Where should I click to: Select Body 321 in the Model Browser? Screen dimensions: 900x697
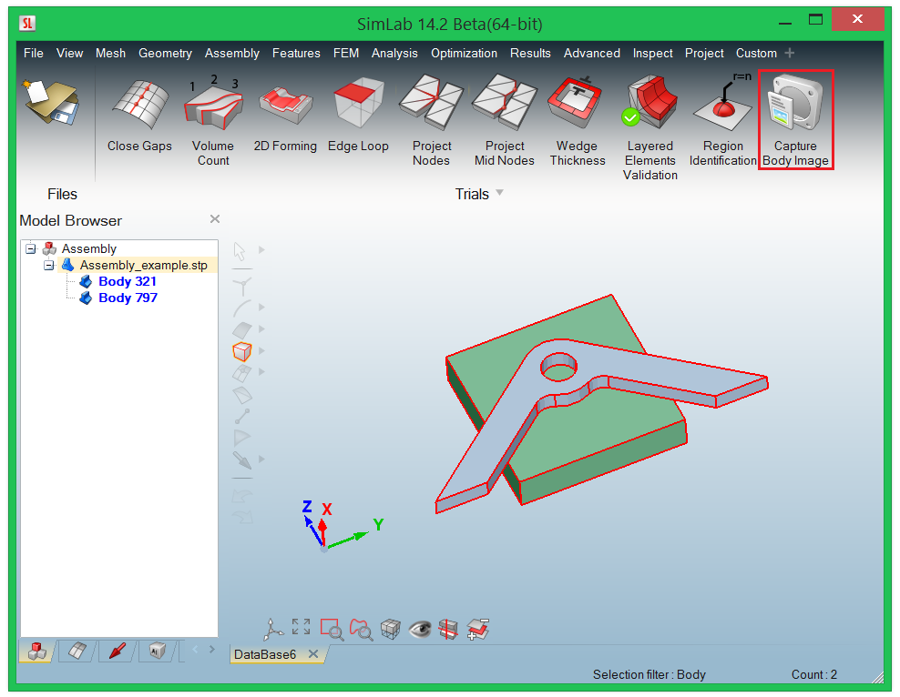click(x=128, y=281)
